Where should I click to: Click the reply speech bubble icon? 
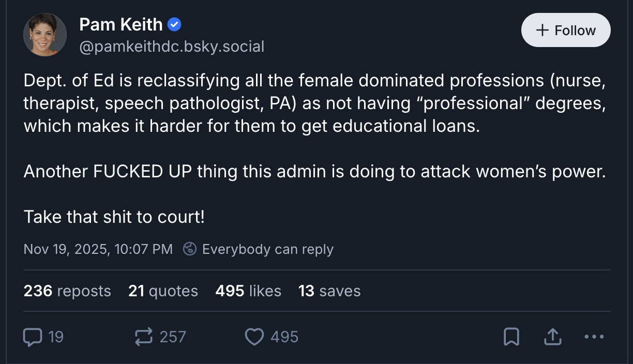pos(33,337)
